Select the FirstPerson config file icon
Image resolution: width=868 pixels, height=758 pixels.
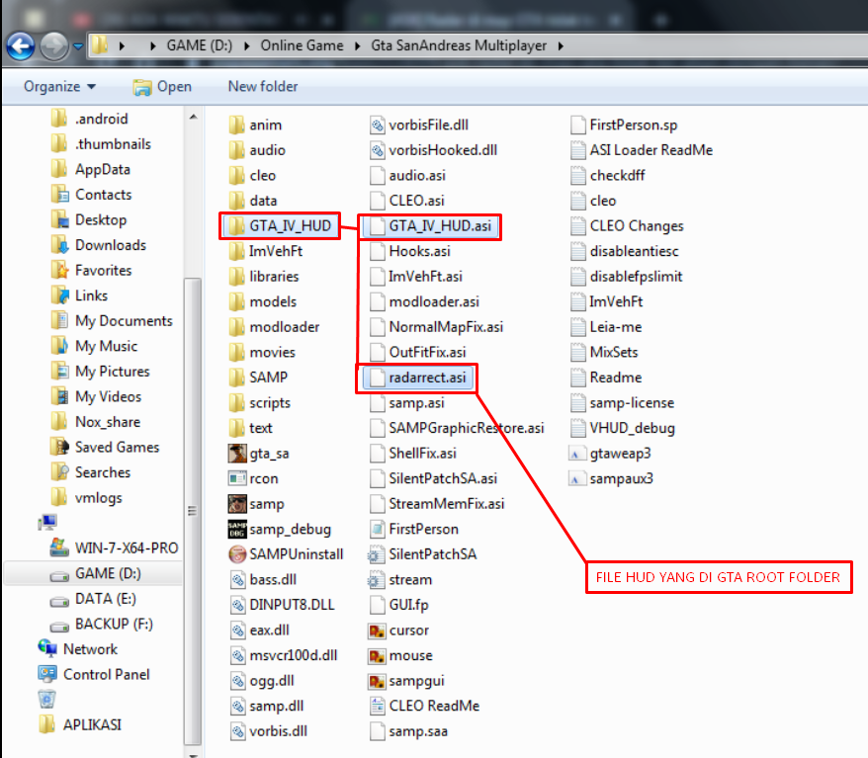click(x=377, y=529)
